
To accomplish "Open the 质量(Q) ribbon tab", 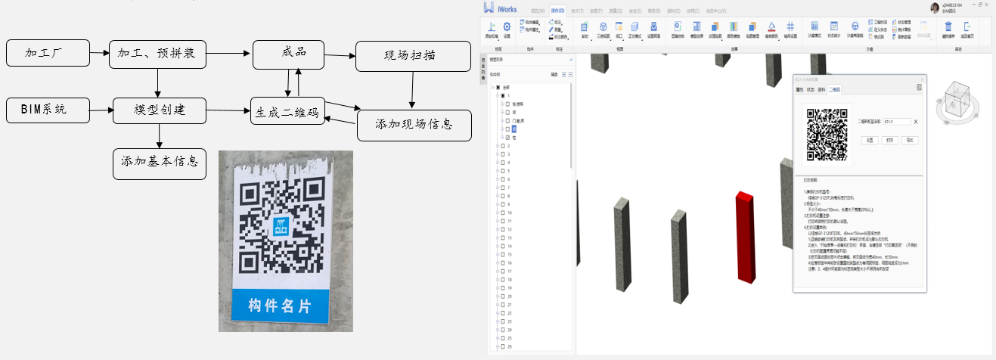I will click(x=616, y=11).
